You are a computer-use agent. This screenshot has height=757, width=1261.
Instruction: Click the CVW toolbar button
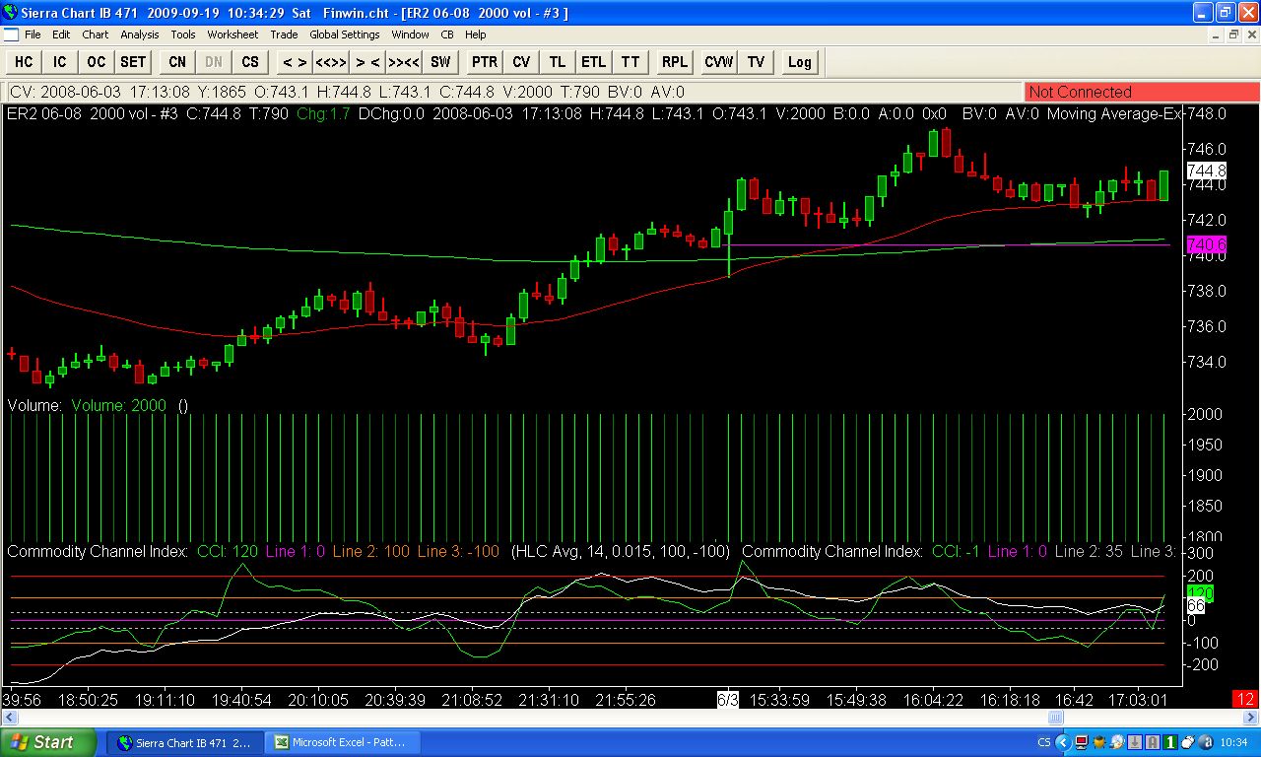coord(719,62)
